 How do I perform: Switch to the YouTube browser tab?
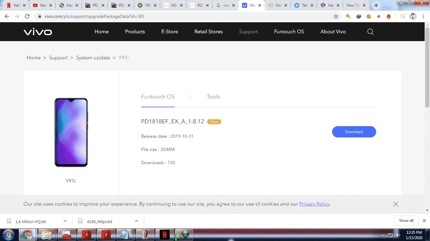(x=42, y=5)
